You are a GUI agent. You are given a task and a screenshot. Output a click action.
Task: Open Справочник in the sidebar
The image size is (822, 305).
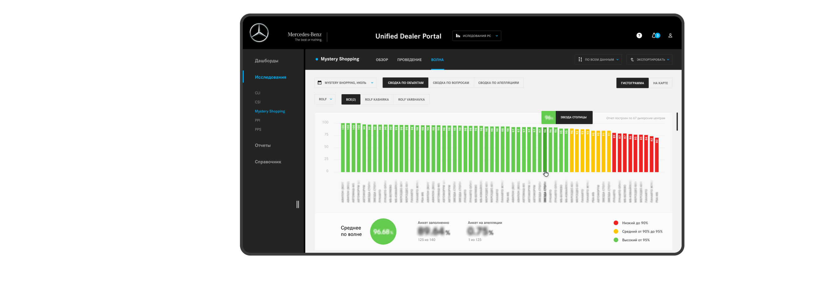point(268,162)
